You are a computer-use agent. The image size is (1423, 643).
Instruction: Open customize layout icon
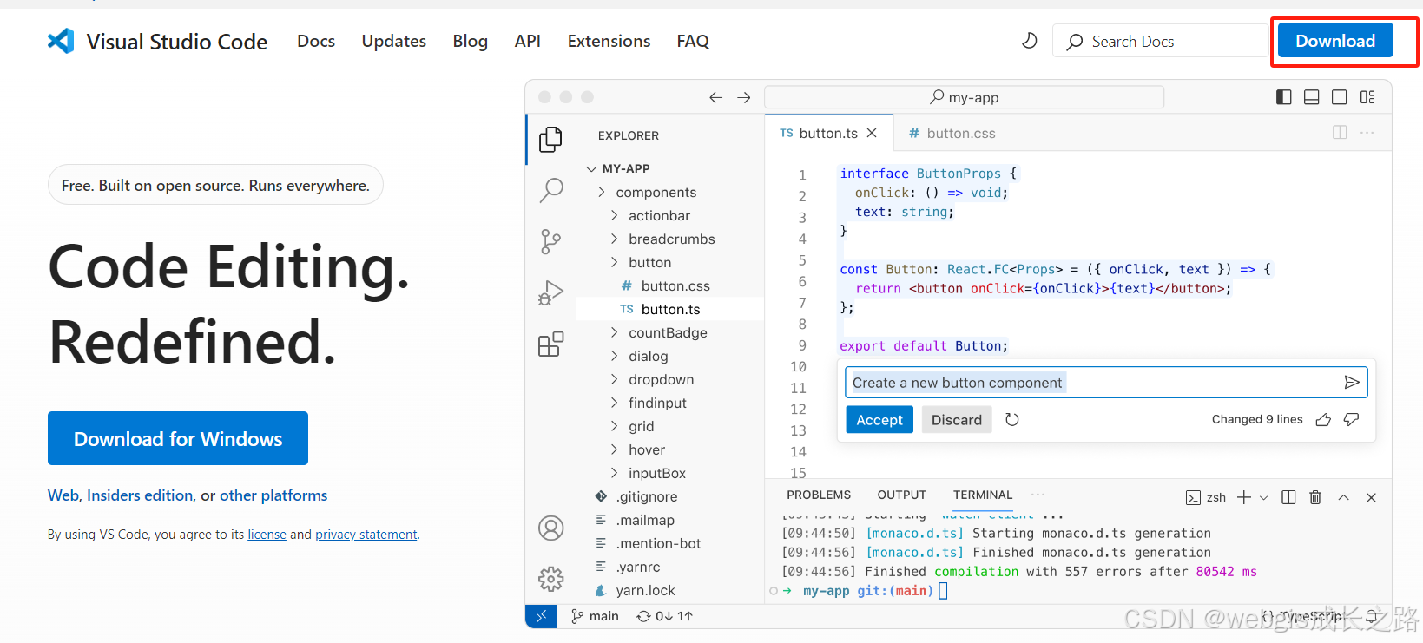point(1367,97)
